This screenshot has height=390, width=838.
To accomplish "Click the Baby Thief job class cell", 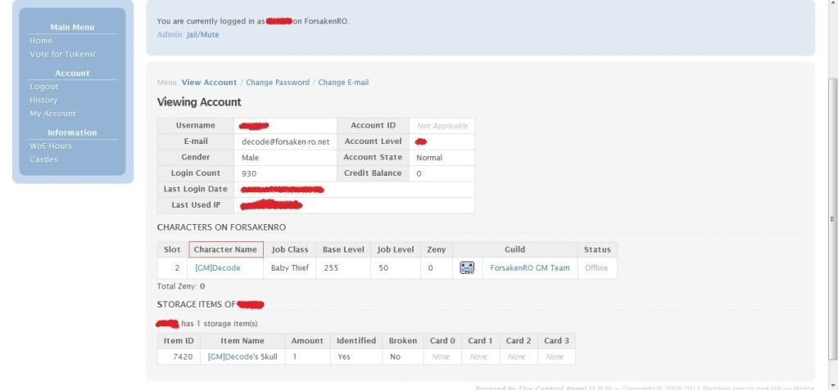I will (290, 268).
